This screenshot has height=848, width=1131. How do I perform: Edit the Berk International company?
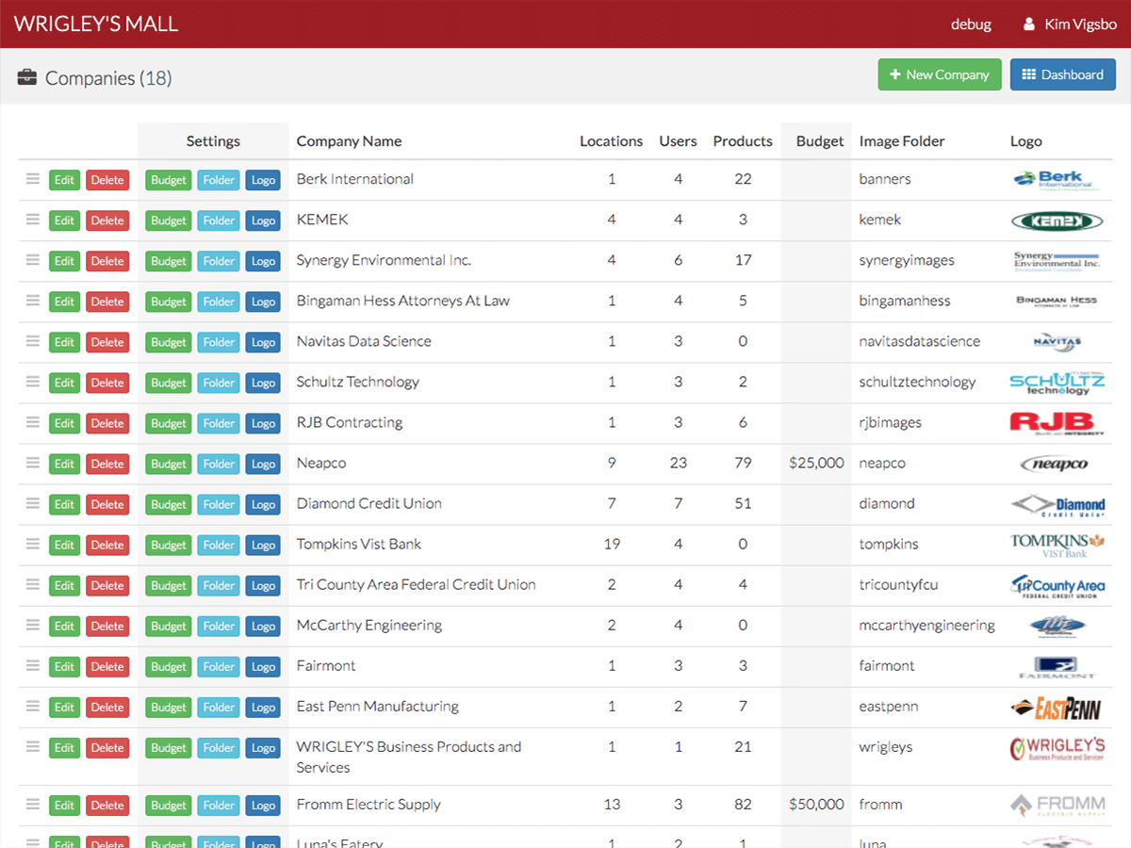click(64, 180)
